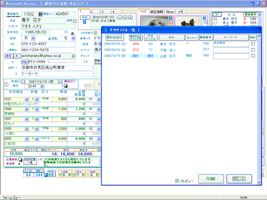Toggle delete checkbox for 大田 信二 row
Viewport: 267px width, 200px height.
tap(253, 50)
